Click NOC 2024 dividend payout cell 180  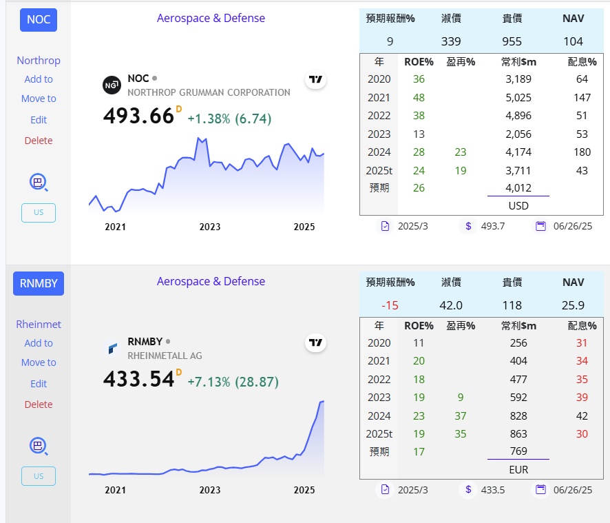pos(582,152)
